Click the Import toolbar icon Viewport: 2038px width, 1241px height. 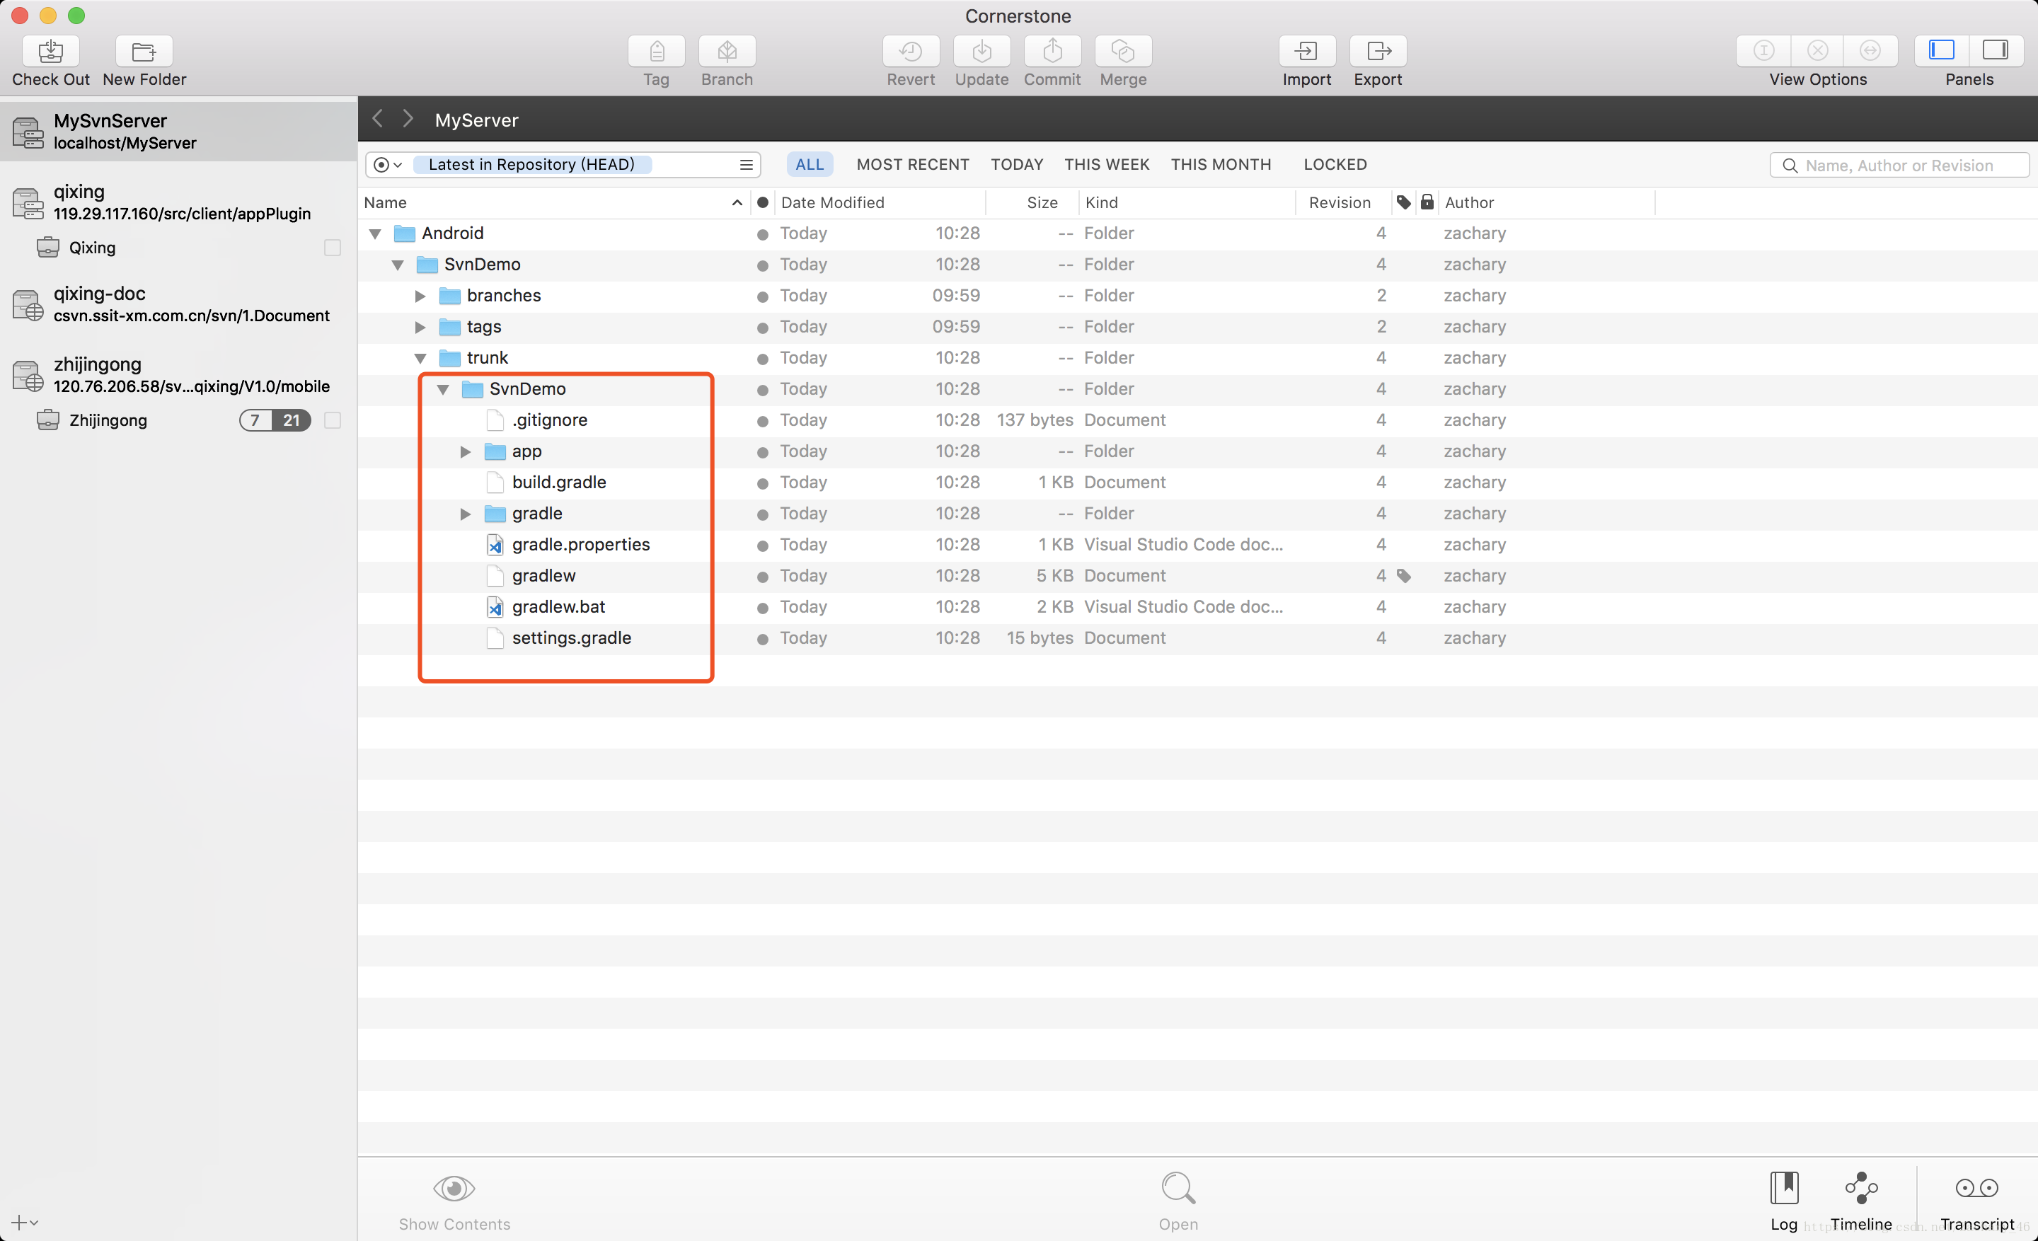click(1307, 51)
